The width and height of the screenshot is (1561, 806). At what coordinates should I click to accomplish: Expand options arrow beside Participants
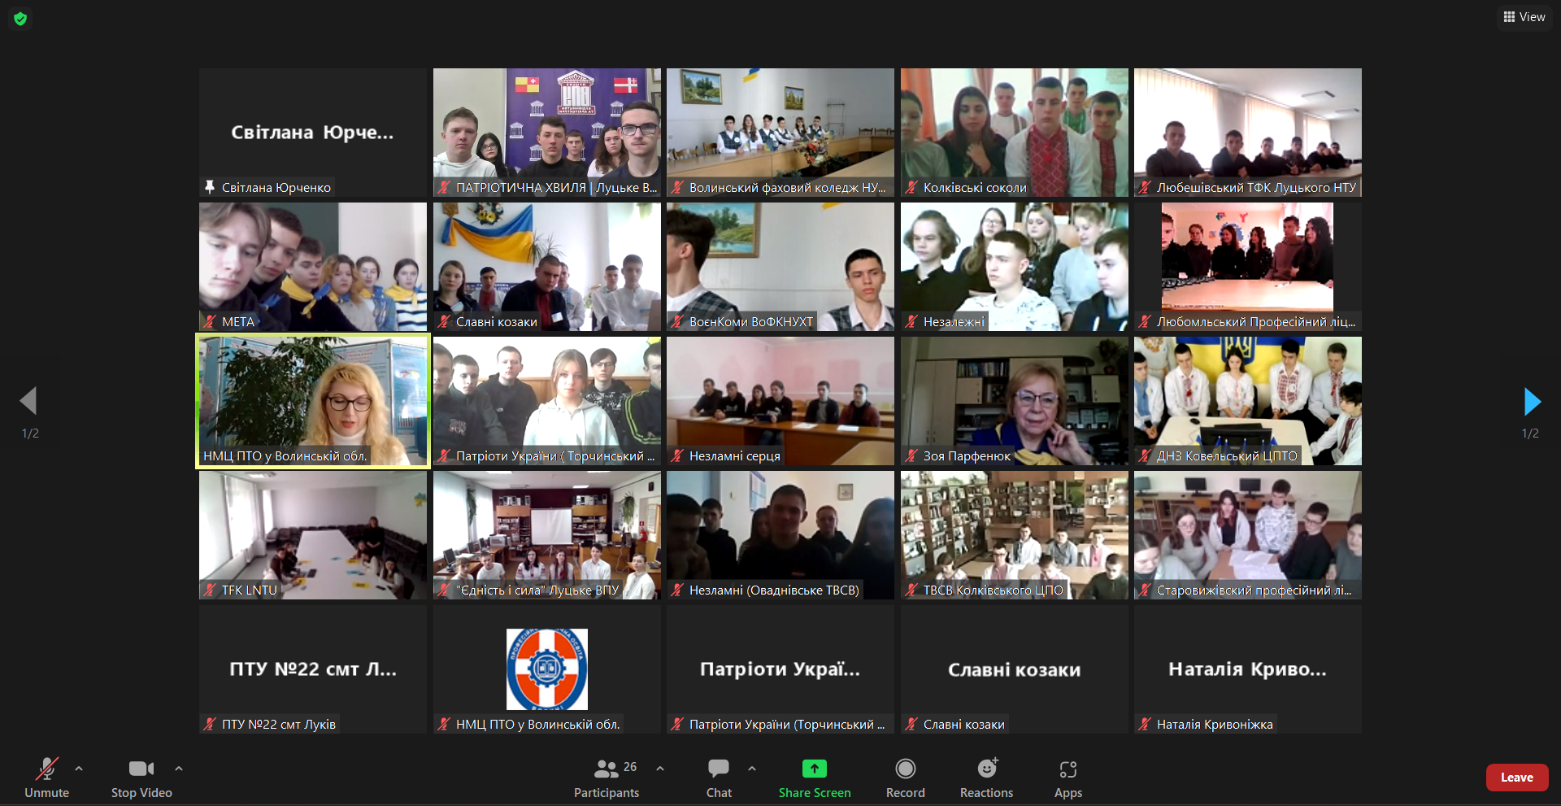pos(660,768)
